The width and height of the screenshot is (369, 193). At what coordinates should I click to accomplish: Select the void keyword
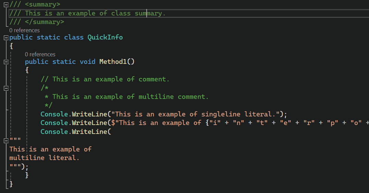tap(87, 62)
